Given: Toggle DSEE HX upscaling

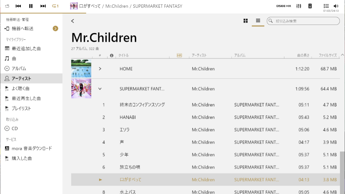Looking at the screenshot, I should [x=283, y=6].
